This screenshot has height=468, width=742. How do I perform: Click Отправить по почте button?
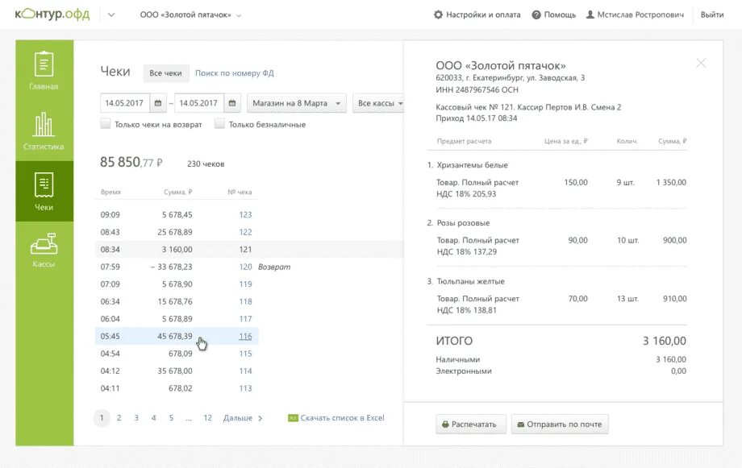pyautogui.click(x=560, y=424)
